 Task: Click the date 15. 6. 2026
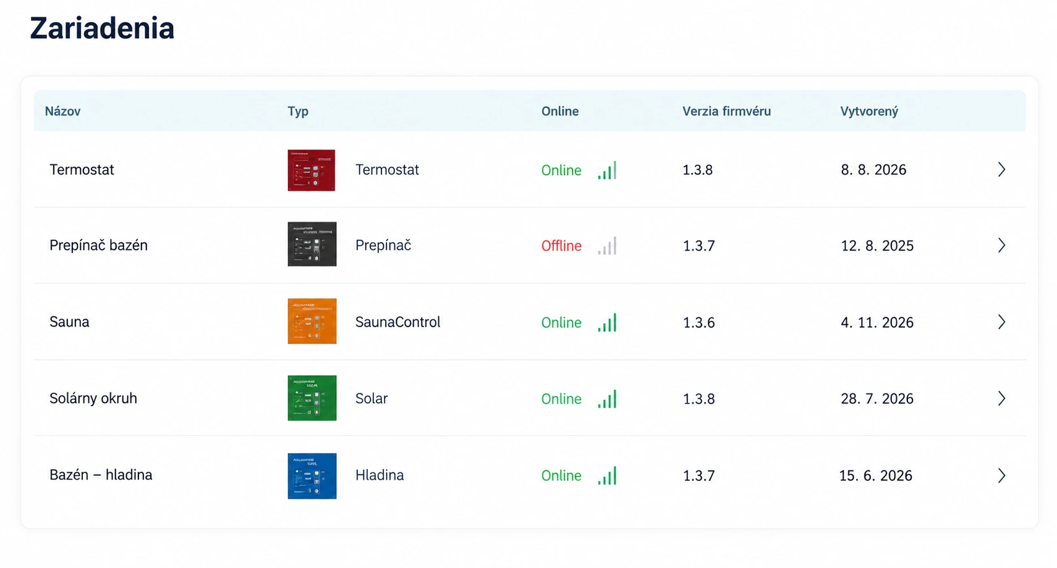pos(875,475)
